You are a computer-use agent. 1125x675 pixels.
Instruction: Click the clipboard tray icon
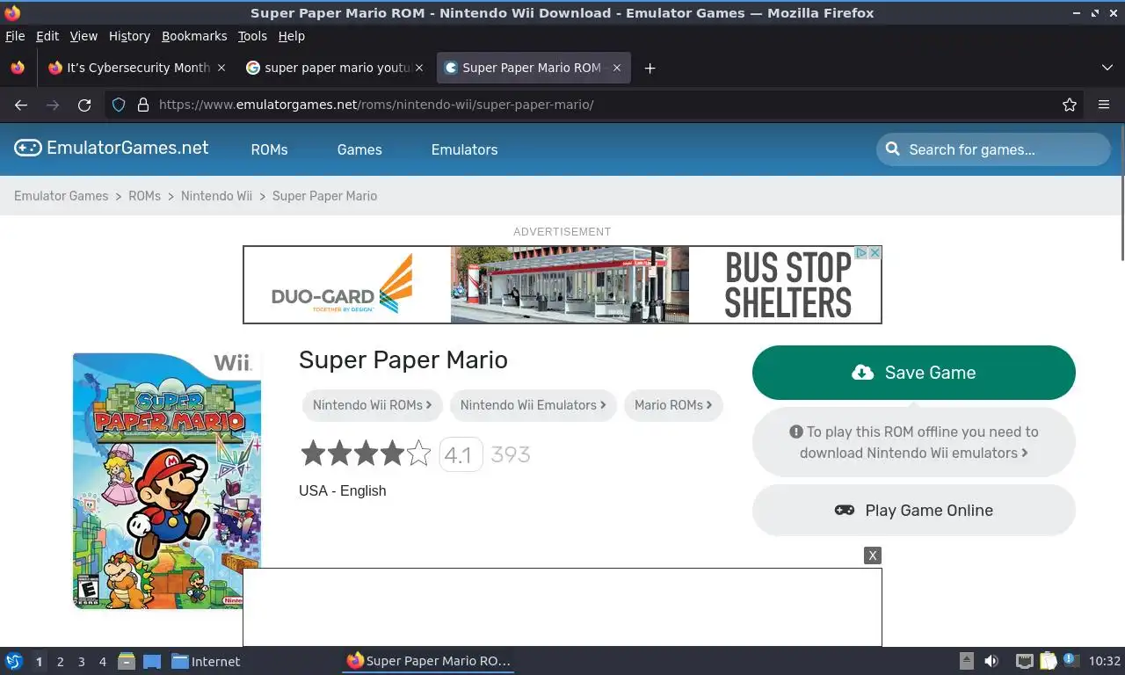tap(1048, 661)
